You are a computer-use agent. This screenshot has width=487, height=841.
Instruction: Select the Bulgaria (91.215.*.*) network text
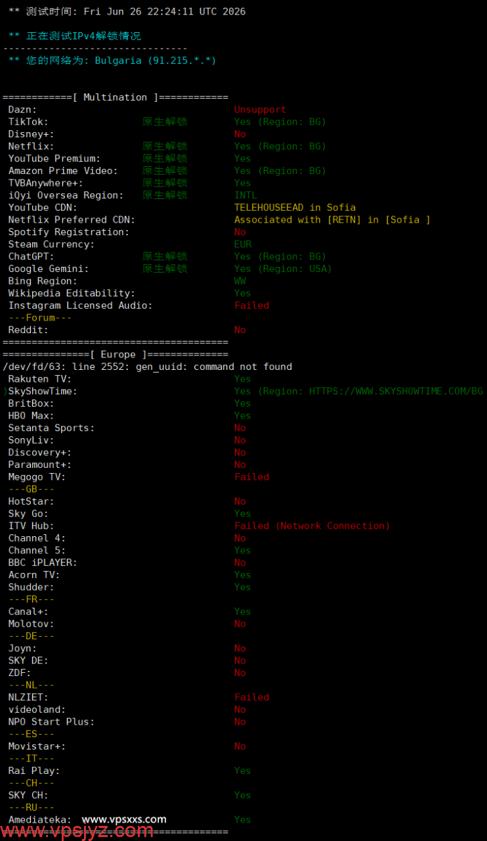(x=156, y=60)
